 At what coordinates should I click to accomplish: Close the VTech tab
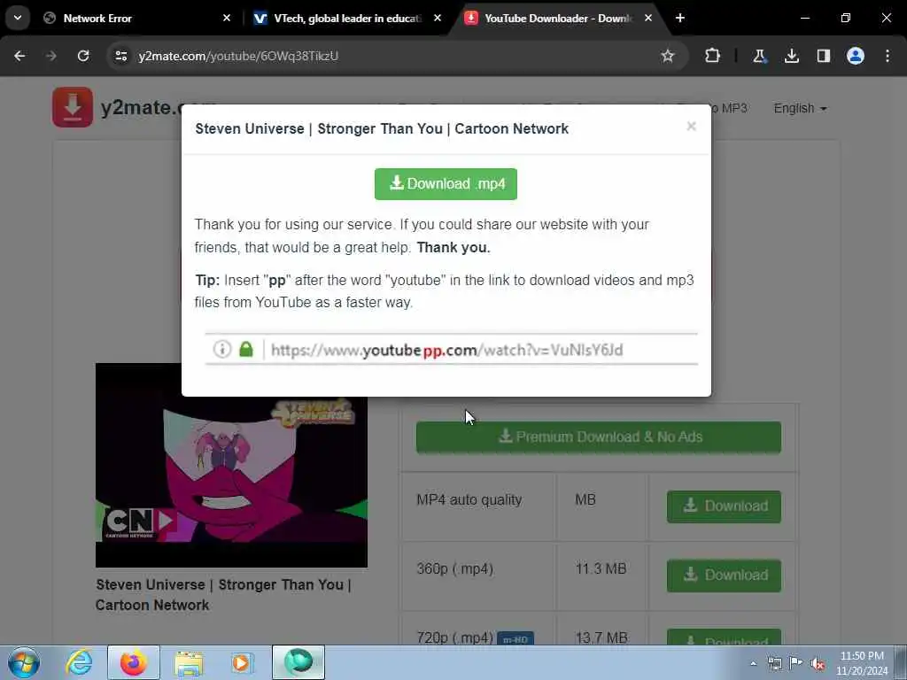(x=438, y=19)
